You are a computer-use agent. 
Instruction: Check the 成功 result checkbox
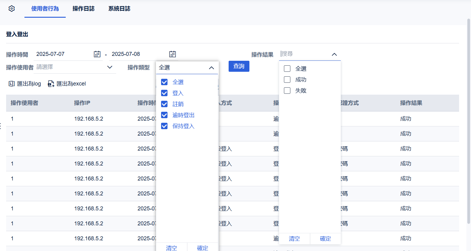(x=287, y=80)
